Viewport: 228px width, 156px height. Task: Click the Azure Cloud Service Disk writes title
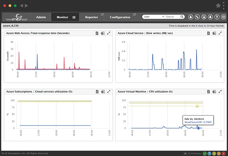coord(145,33)
